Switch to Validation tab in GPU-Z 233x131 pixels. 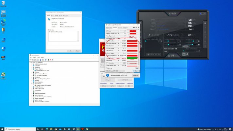point(125,28)
